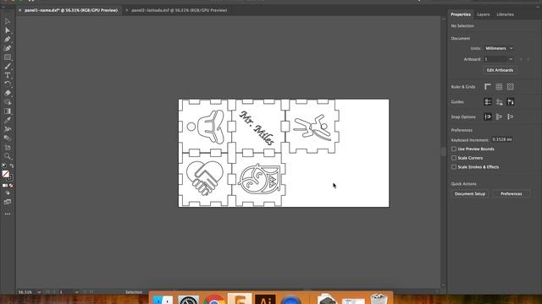Toggle Show Grid icon
Screen dimensions: 542x304
coord(499,87)
